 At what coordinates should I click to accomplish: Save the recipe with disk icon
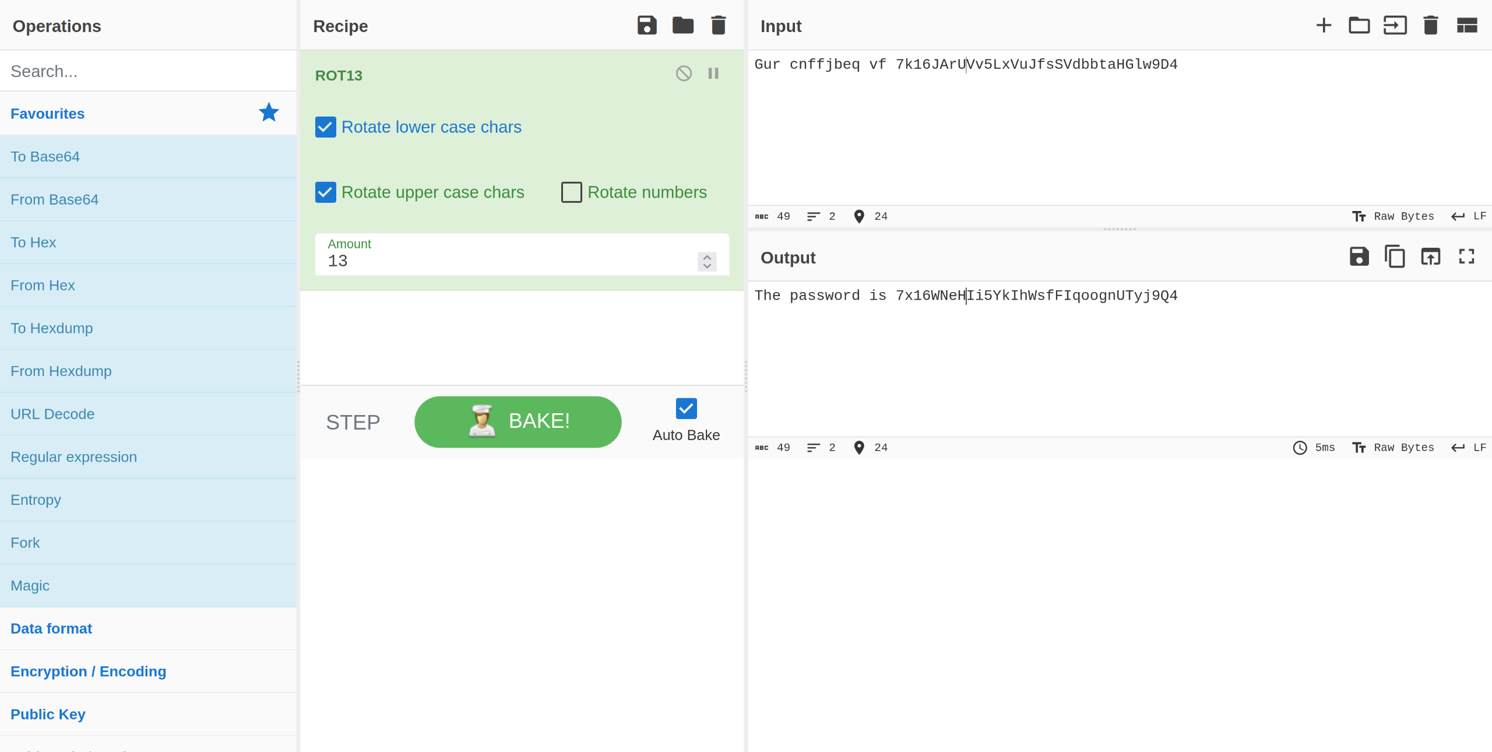tap(646, 26)
